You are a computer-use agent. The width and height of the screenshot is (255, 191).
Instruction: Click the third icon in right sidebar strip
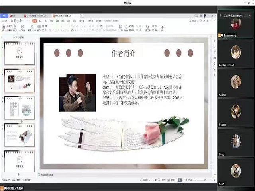[214, 52]
